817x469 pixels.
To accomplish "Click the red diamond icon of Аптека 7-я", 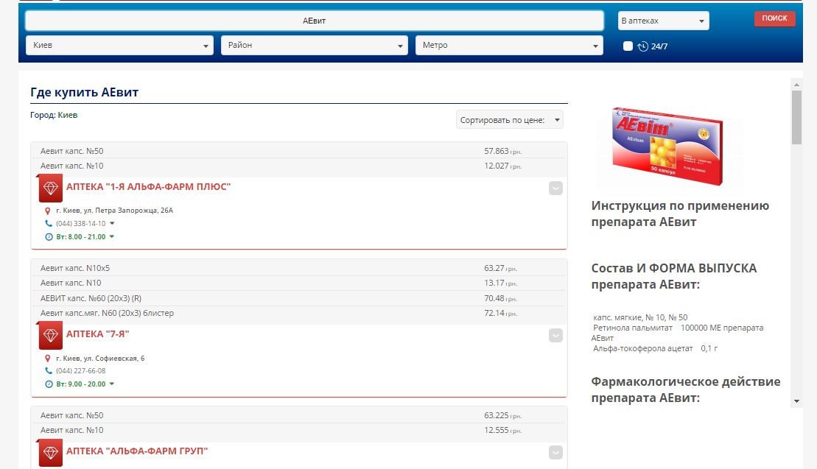I will coord(51,336).
